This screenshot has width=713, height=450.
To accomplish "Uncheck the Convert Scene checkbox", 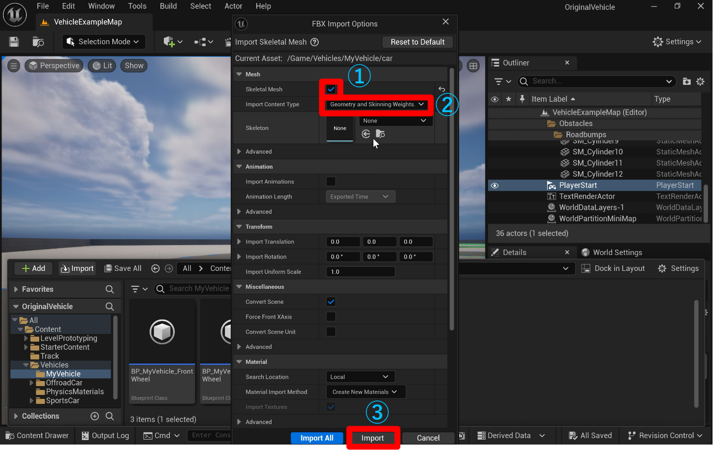I will (x=331, y=302).
